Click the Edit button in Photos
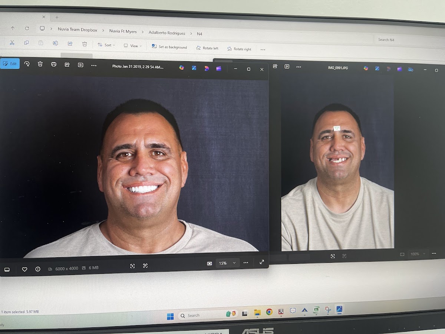 coord(10,63)
